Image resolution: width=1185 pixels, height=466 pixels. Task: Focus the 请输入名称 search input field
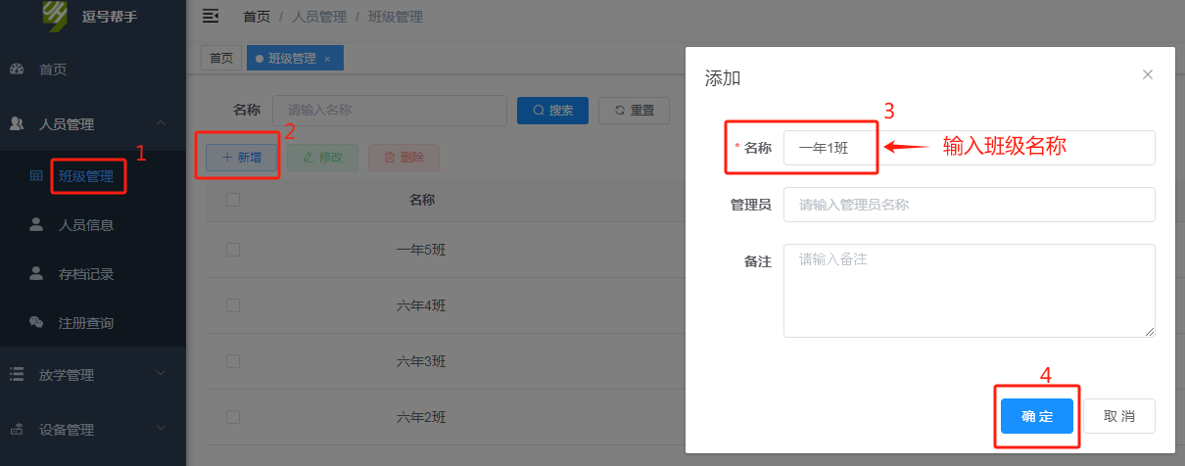tap(389, 111)
